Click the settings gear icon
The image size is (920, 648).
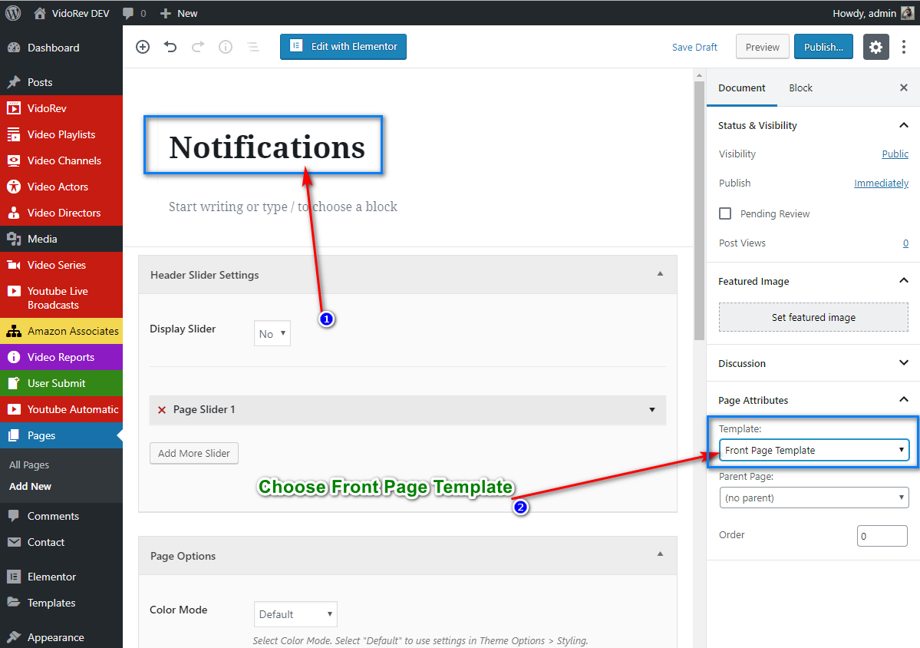tap(876, 47)
